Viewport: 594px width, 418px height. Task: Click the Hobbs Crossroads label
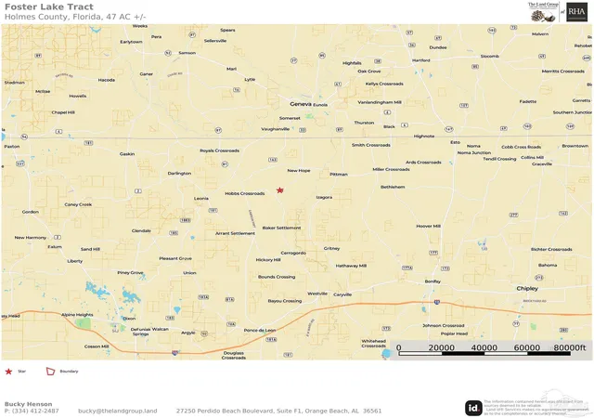tap(245, 193)
